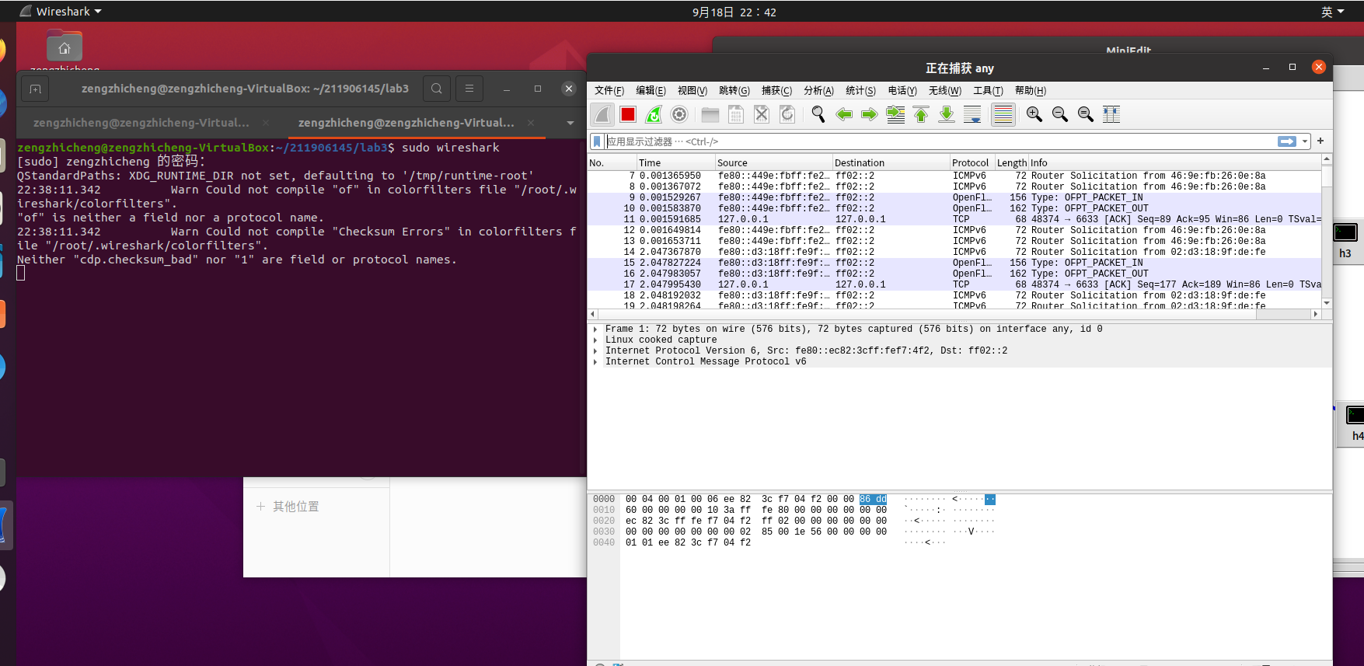Add a display filter button with plus
1364x666 pixels.
coord(1320,141)
